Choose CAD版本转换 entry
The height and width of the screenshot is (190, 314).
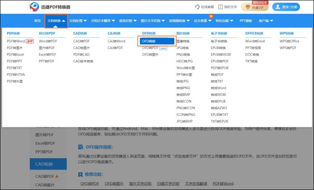coord(83,61)
